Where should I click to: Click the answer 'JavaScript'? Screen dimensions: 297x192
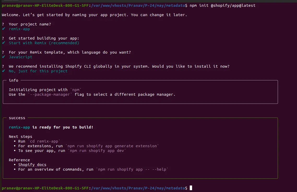tap(20, 57)
